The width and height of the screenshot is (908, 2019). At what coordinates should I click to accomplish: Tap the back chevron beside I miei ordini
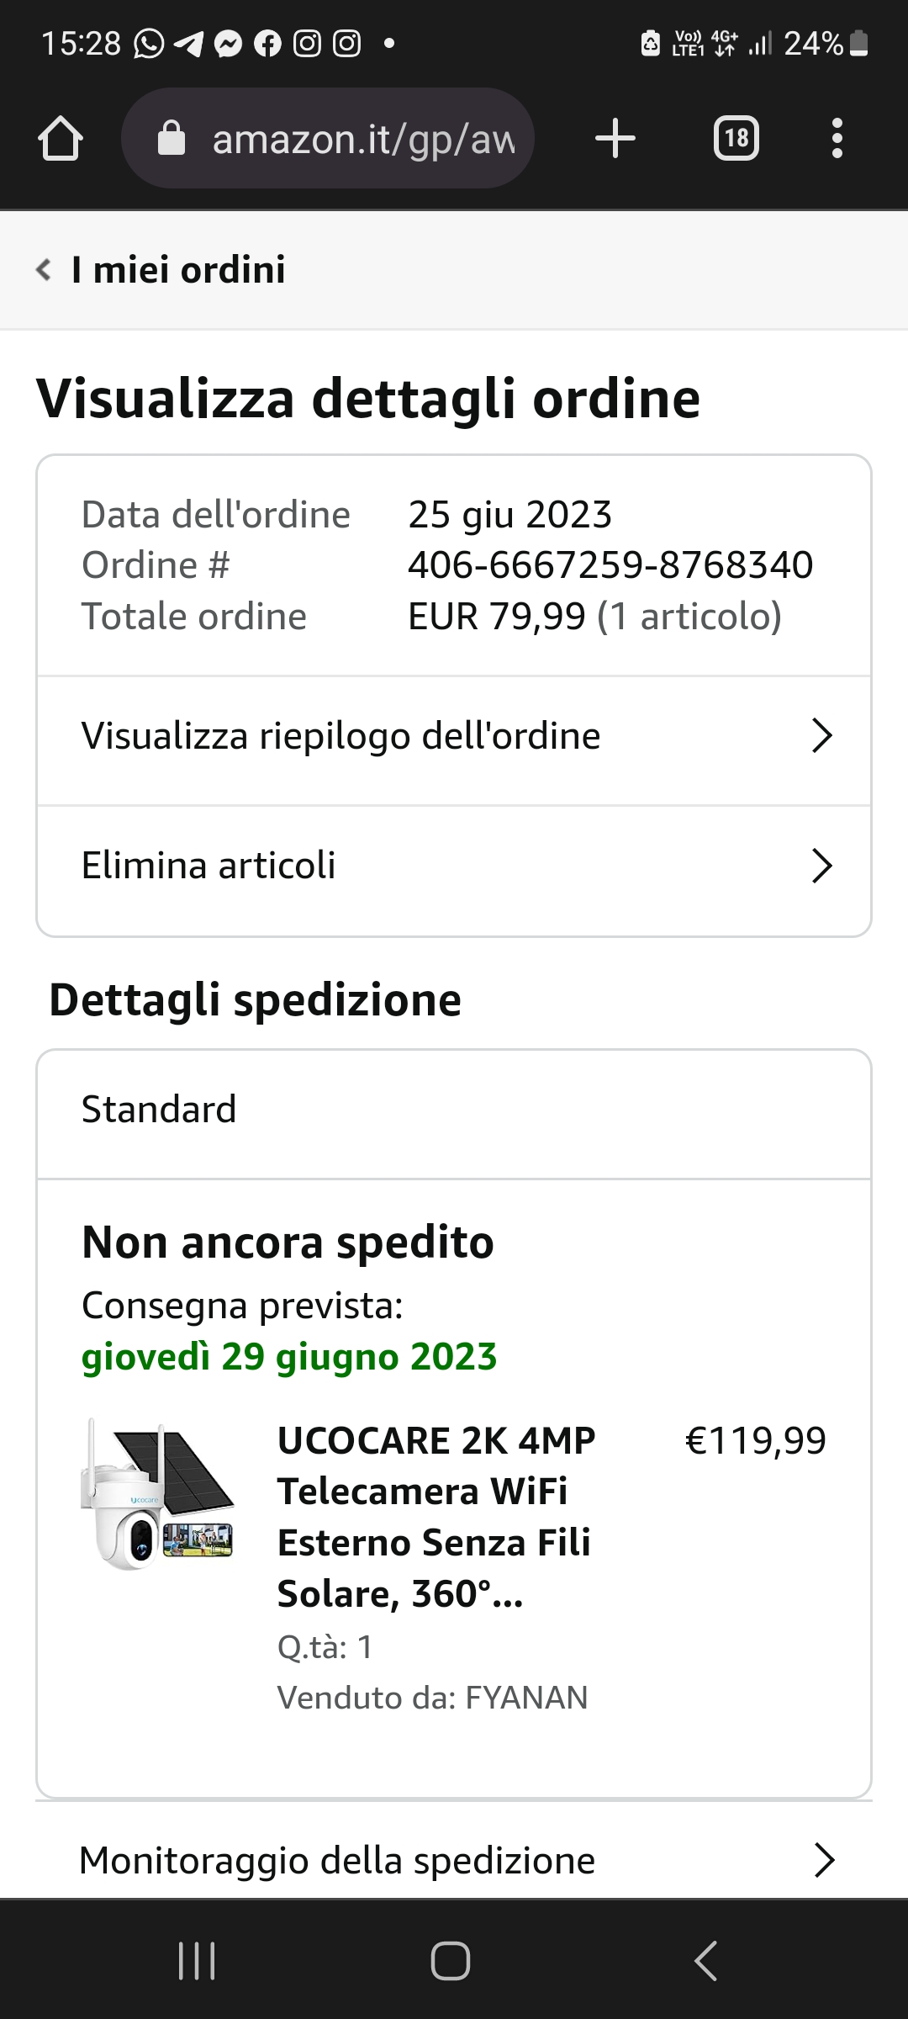[x=44, y=270]
